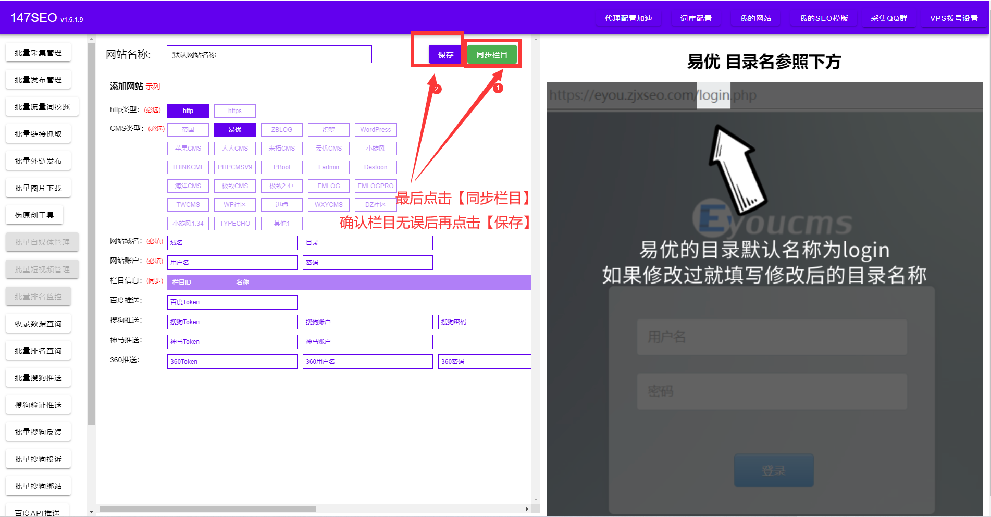Pick the Fadmin CMS option
Image resolution: width=991 pixels, height=517 pixels.
(x=329, y=167)
